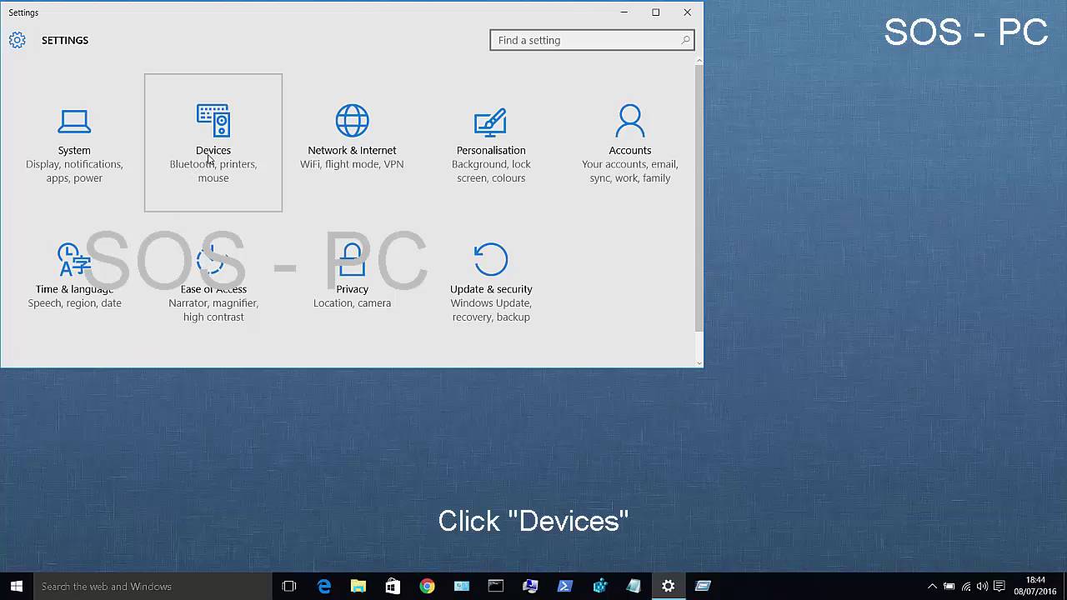Open the Windows Store taskbar icon
This screenshot has width=1067, height=600.
[393, 586]
